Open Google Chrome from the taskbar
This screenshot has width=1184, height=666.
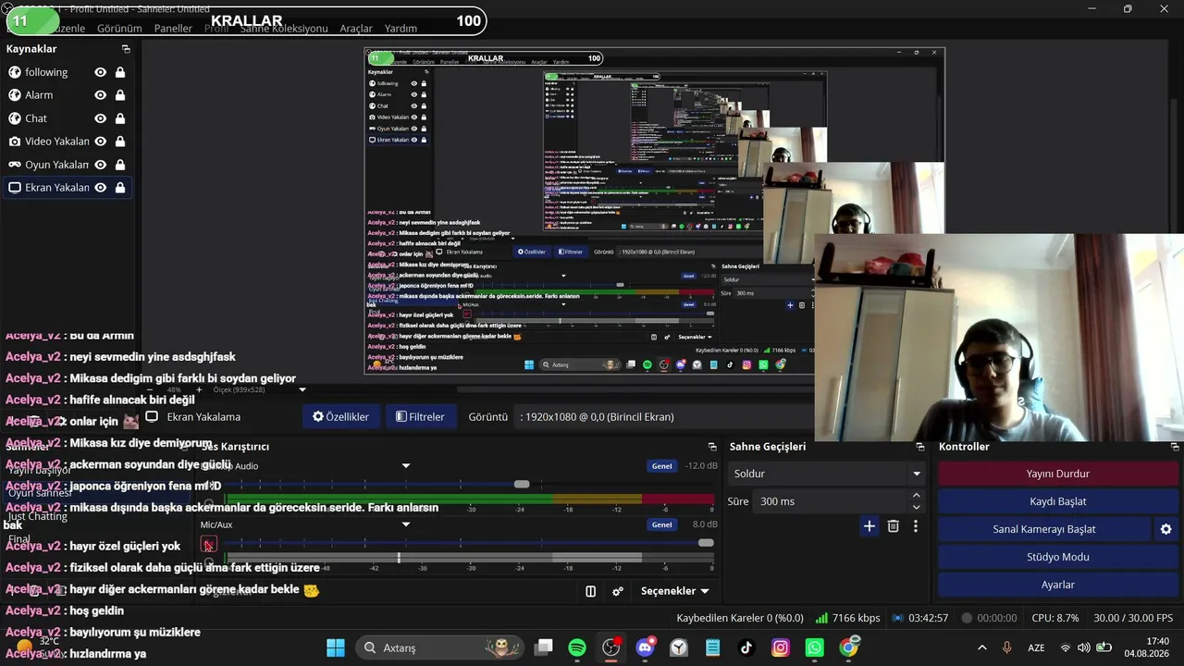click(x=849, y=647)
